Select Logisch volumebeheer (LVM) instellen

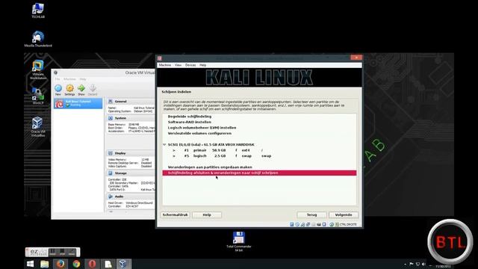click(x=202, y=128)
